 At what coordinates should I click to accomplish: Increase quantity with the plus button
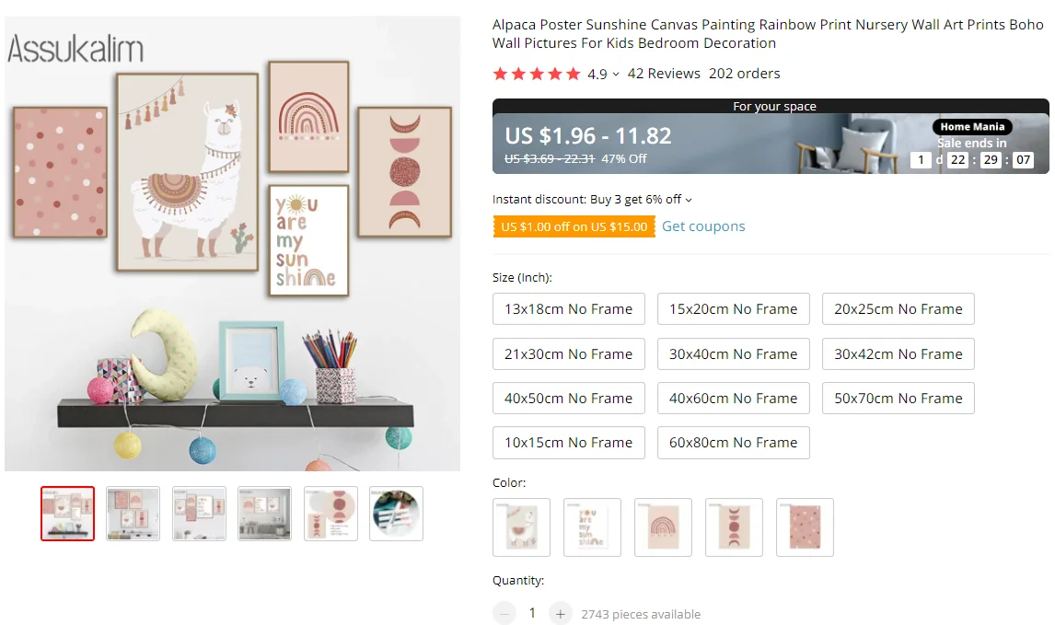560,613
